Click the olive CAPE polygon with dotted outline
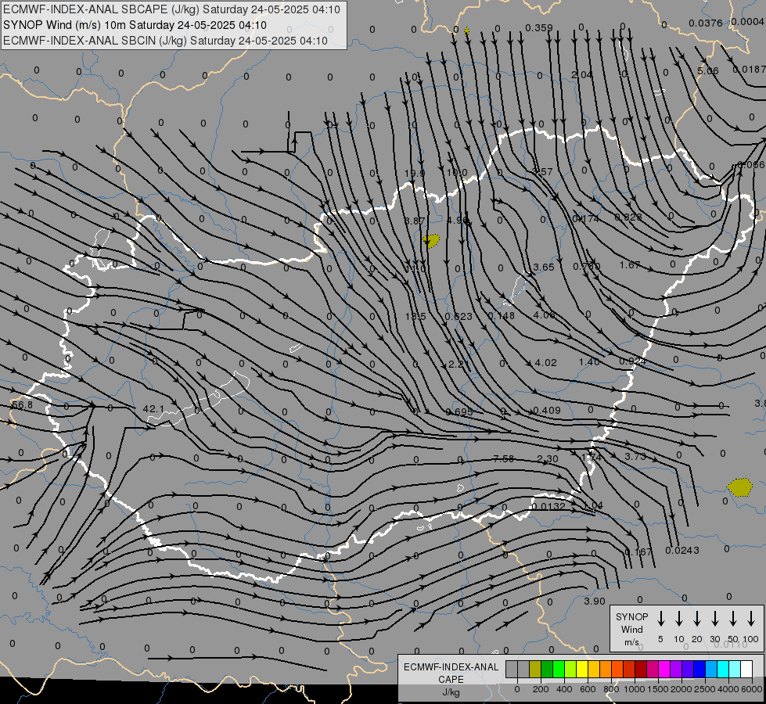Screen dimensions: 766x704 739,487
